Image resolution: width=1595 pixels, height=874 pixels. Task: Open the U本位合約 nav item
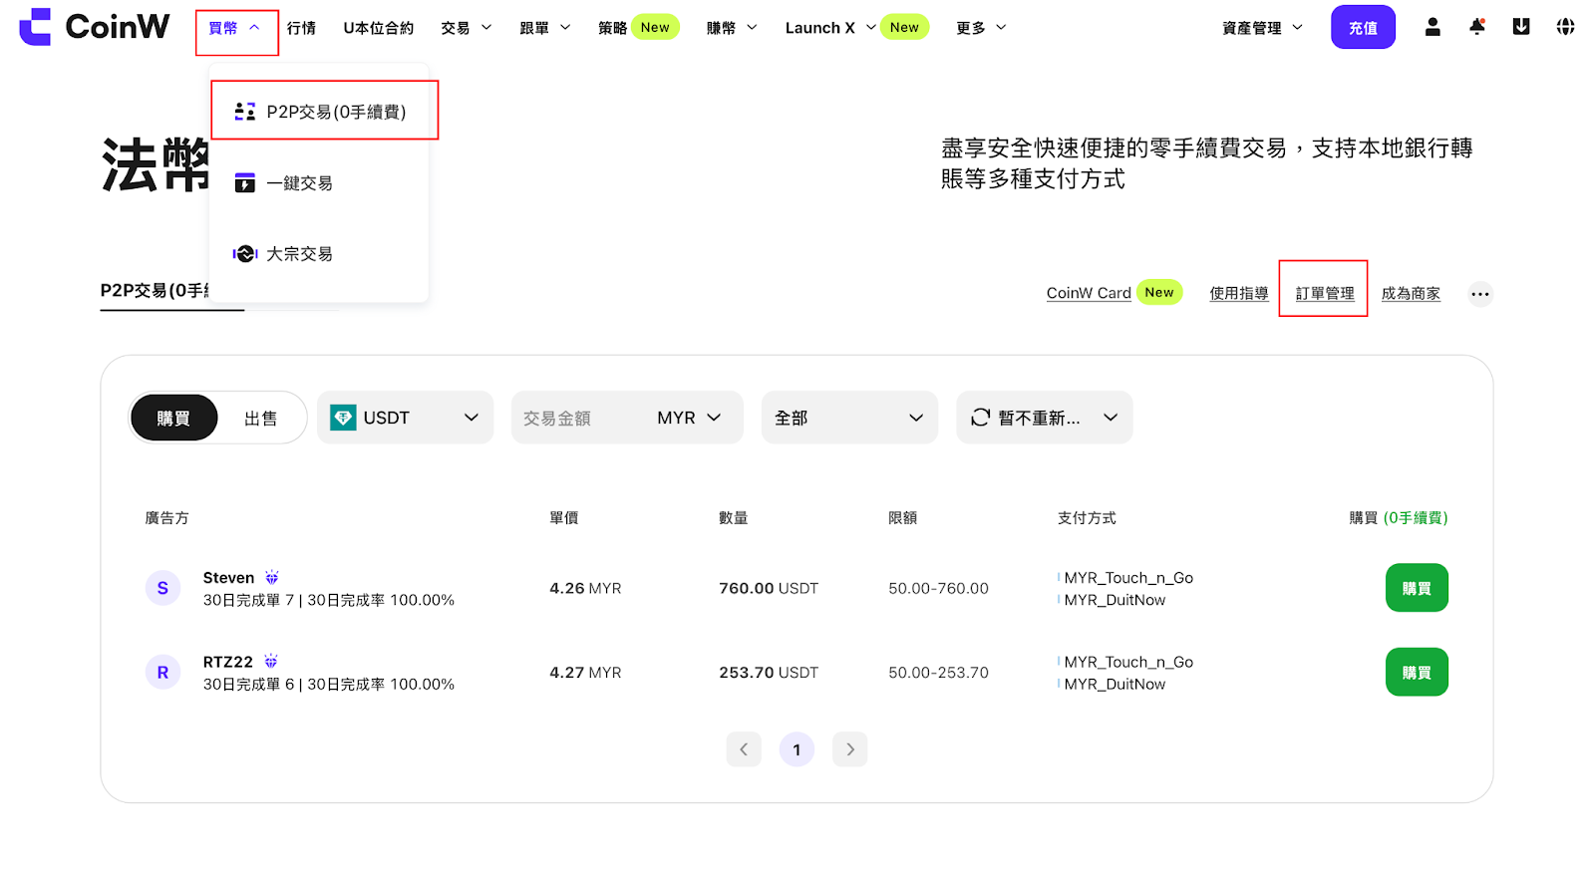coord(379,28)
